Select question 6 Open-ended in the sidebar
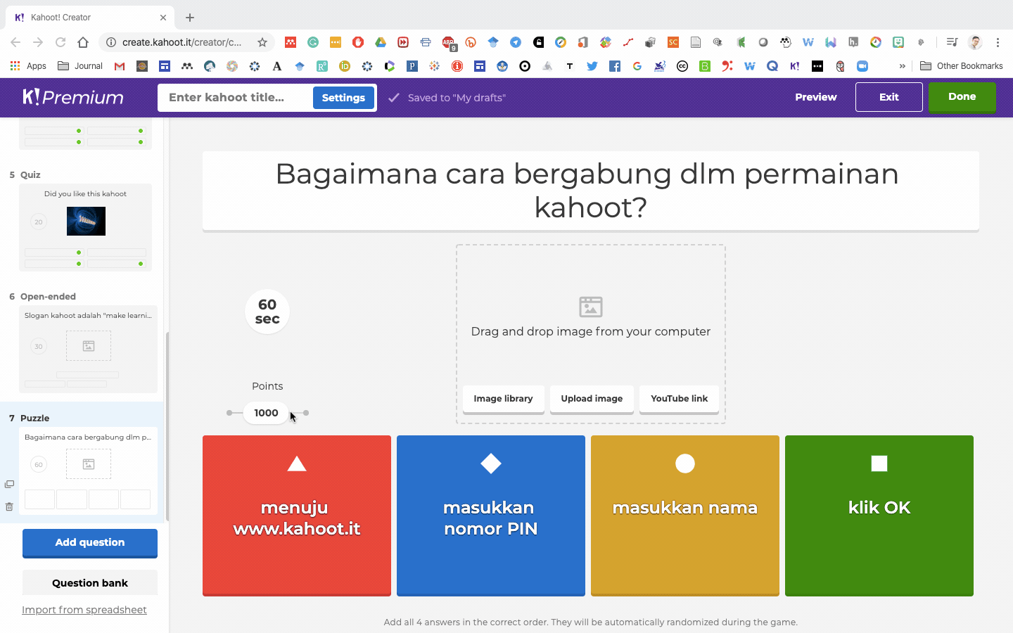 [x=88, y=349]
